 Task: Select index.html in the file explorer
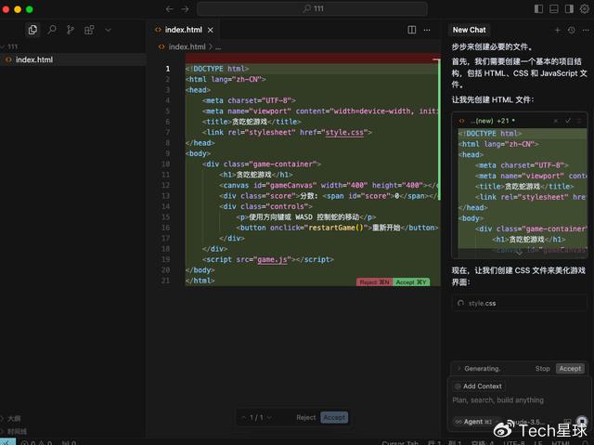coord(73,59)
